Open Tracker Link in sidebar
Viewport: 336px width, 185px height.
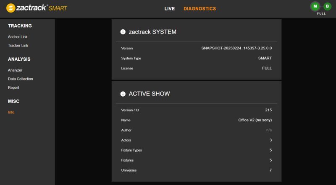[x=18, y=46]
